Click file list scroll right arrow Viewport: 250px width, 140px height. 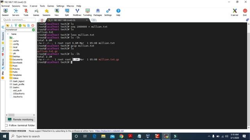(x=34, y=115)
